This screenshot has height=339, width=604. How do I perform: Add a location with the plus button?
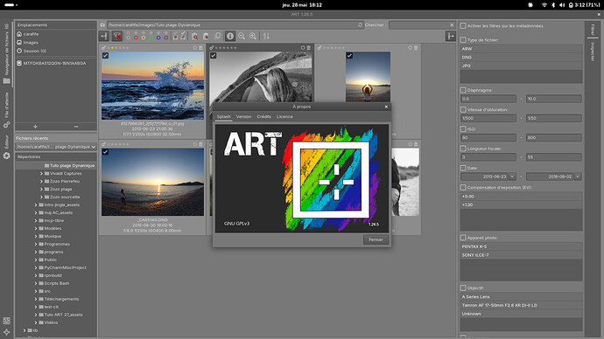point(35,127)
